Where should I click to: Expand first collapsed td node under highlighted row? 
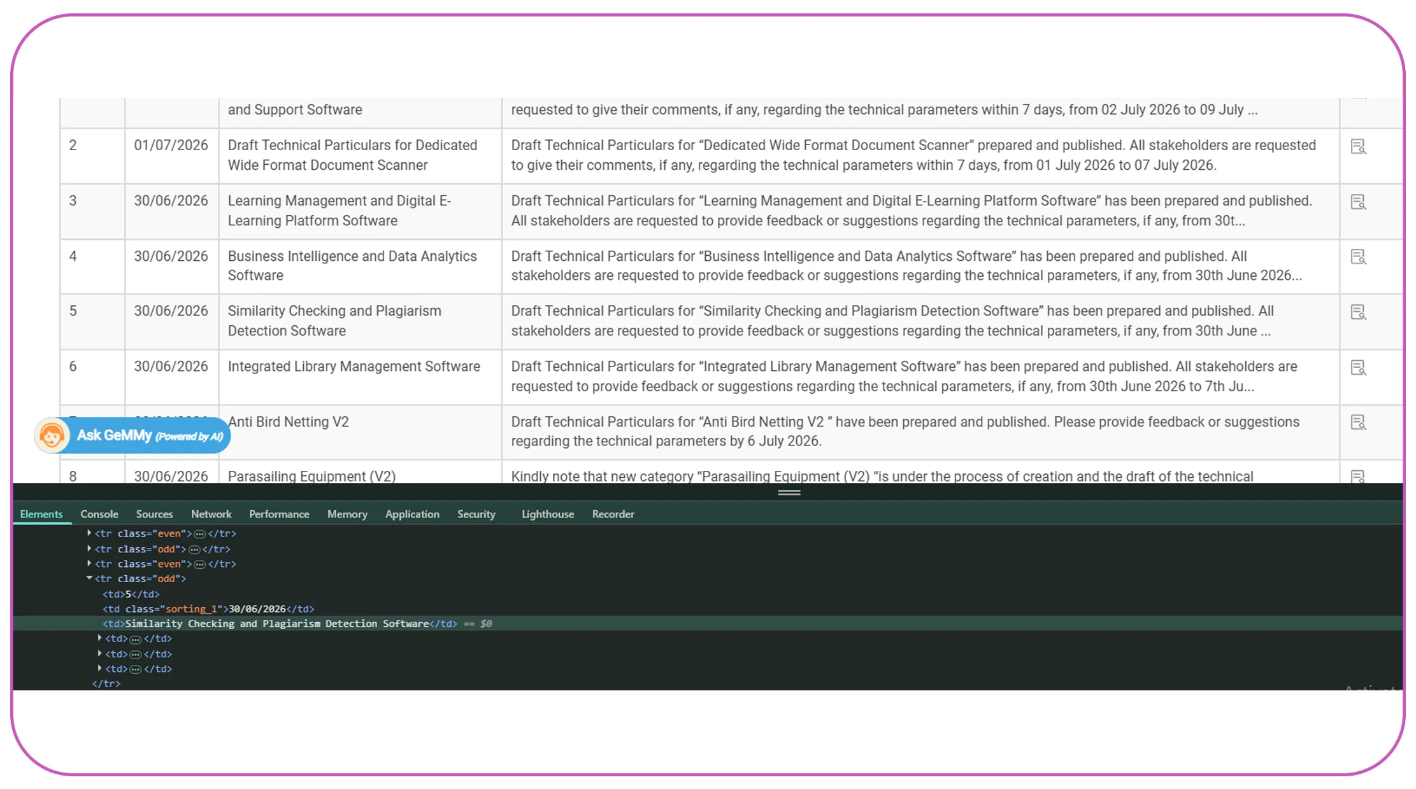(99, 638)
